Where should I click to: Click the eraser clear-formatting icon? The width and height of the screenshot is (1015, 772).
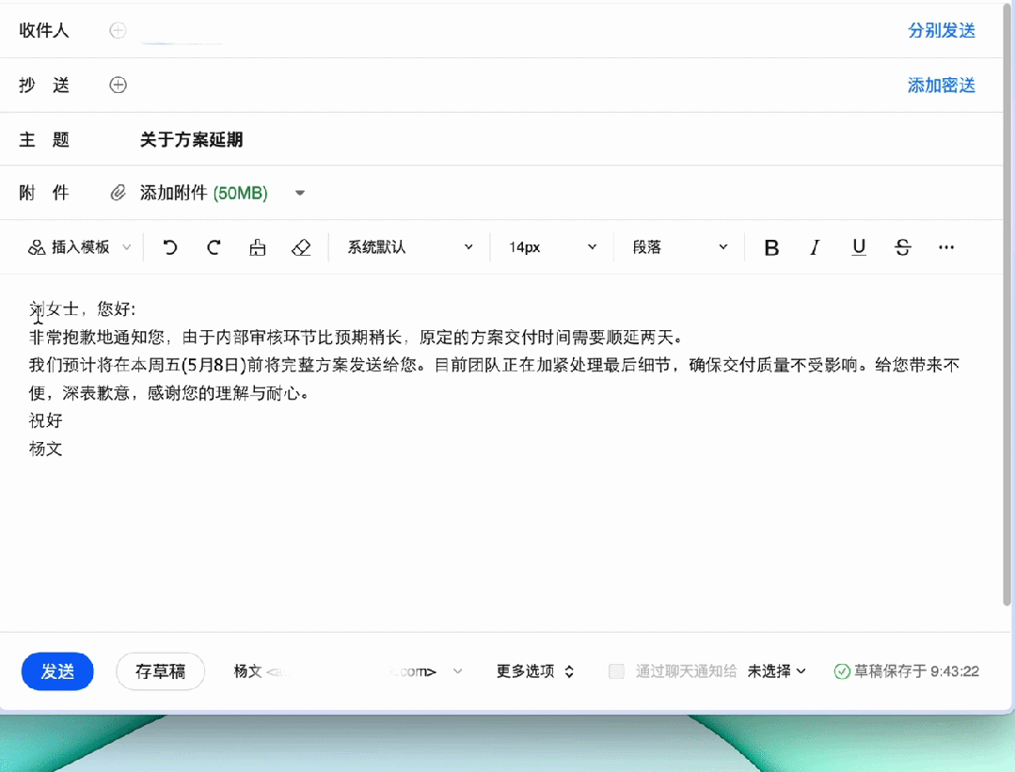pyautogui.click(x=301, y=247)
